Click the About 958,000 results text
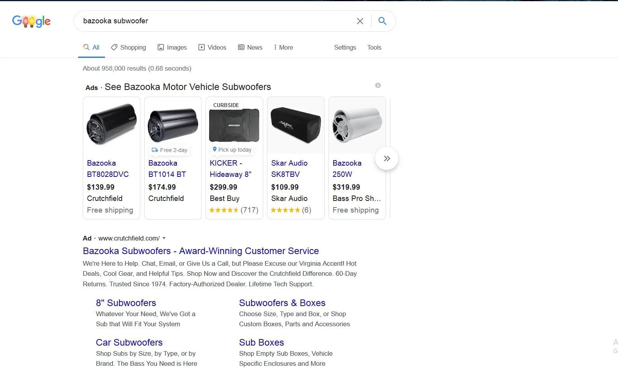 pos(137,68)
